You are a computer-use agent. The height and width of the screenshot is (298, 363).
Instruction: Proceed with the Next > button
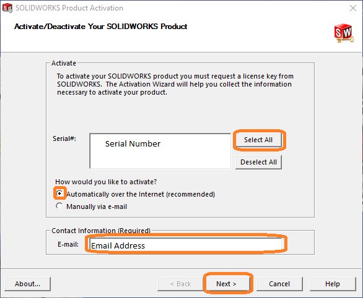227,284
